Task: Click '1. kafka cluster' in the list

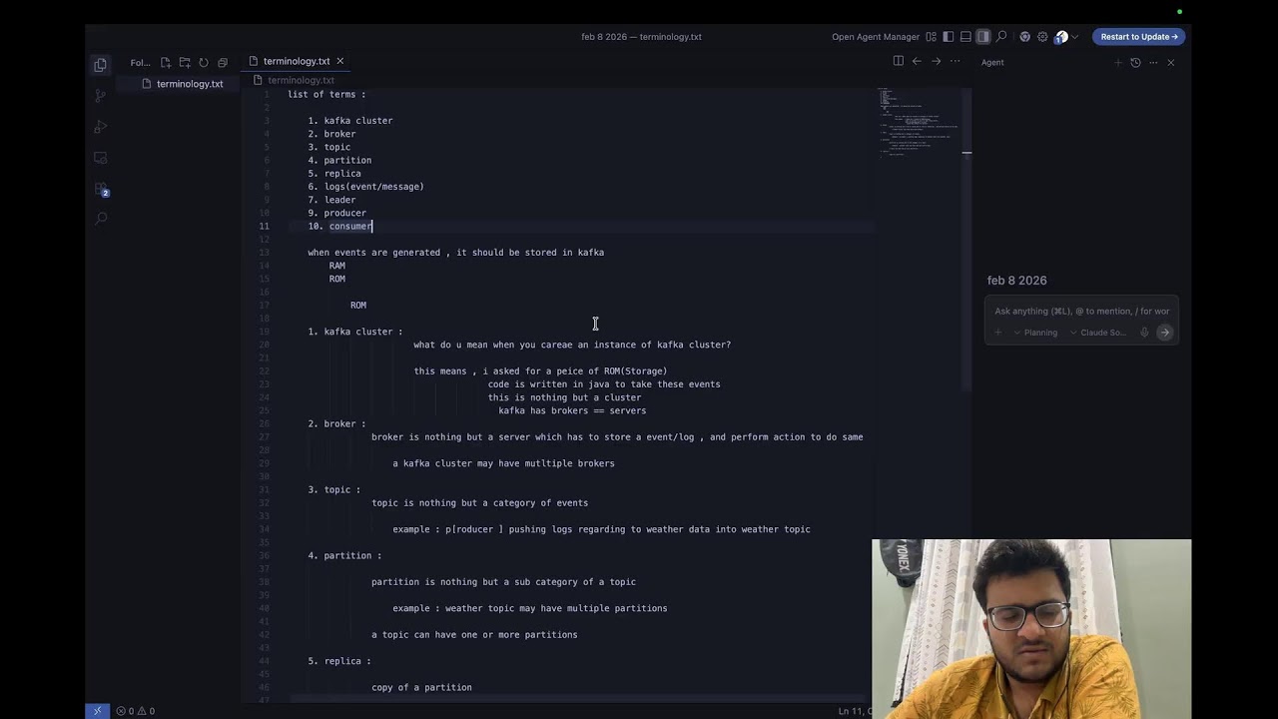Action: (350, 121)
